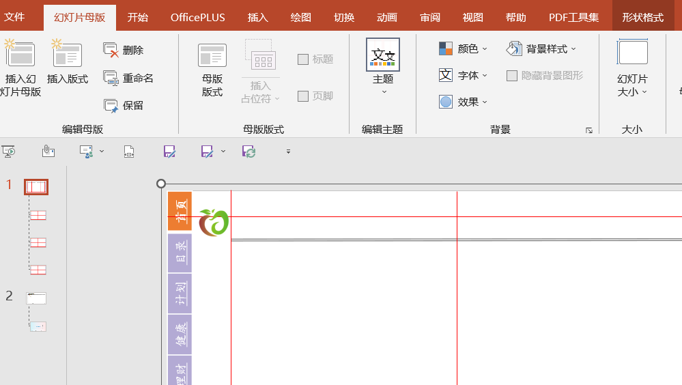The width and height of the screenshot is (682, 385).
Task: Click the save-and-sync disk icon
Action: (248, 152)
